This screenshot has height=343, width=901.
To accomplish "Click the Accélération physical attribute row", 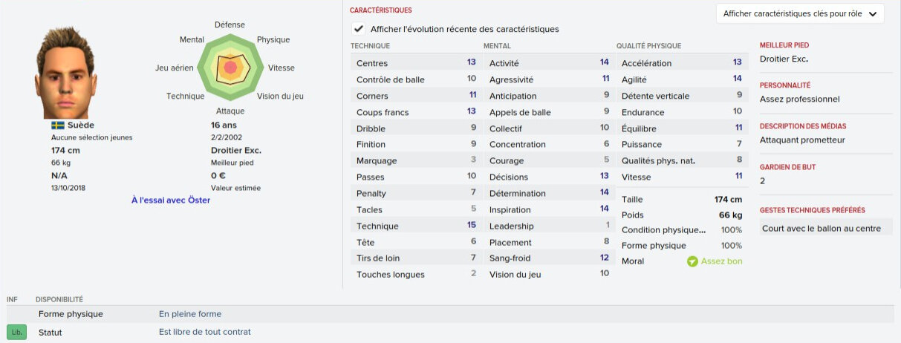I will [x=681, y=63].
